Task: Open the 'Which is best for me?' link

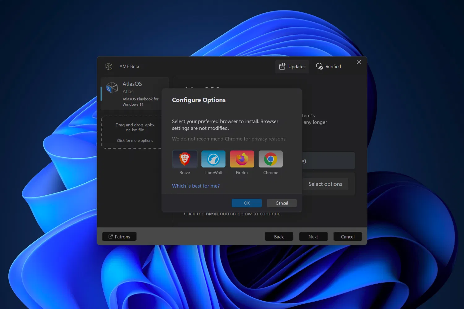Action: pos(196,186)
